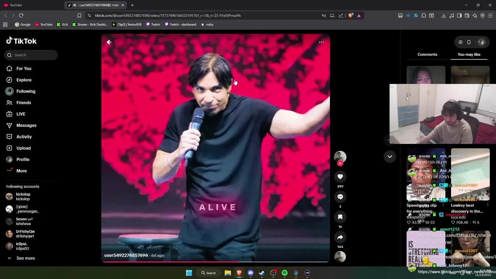Open the browser Downloads icon
The height and width of the screenshot is (279, 496).
pyautogui.click(x=444, y=15)
